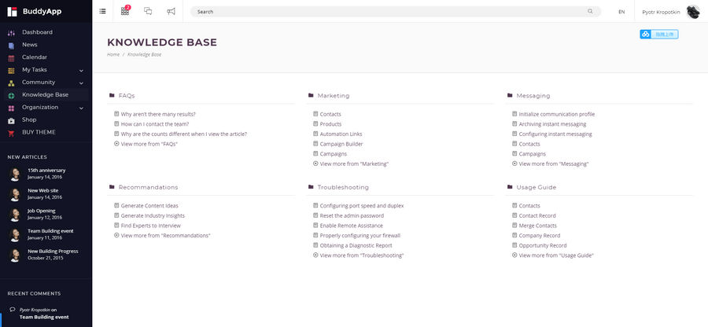The width and height of the screenshot is (708, 327).
Task: Click View more from "Recommandations"
Action: point(166,236)
